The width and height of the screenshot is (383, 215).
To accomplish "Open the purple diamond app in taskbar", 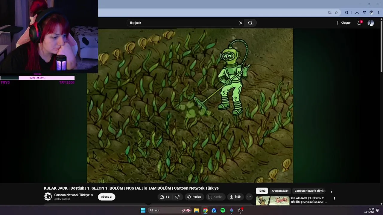I will pos(232,210).
